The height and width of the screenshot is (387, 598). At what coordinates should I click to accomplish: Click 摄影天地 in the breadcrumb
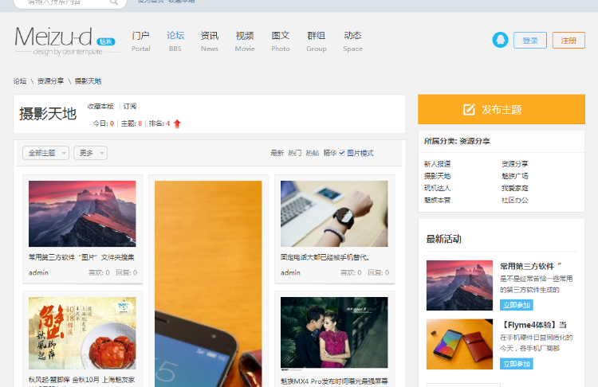(88, 81)
